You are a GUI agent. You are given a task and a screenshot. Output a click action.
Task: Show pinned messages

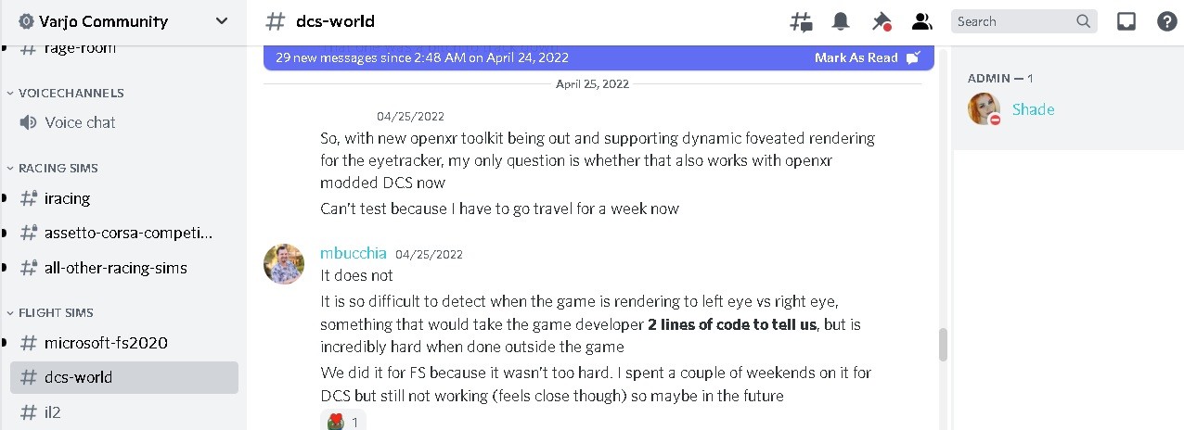882,21
